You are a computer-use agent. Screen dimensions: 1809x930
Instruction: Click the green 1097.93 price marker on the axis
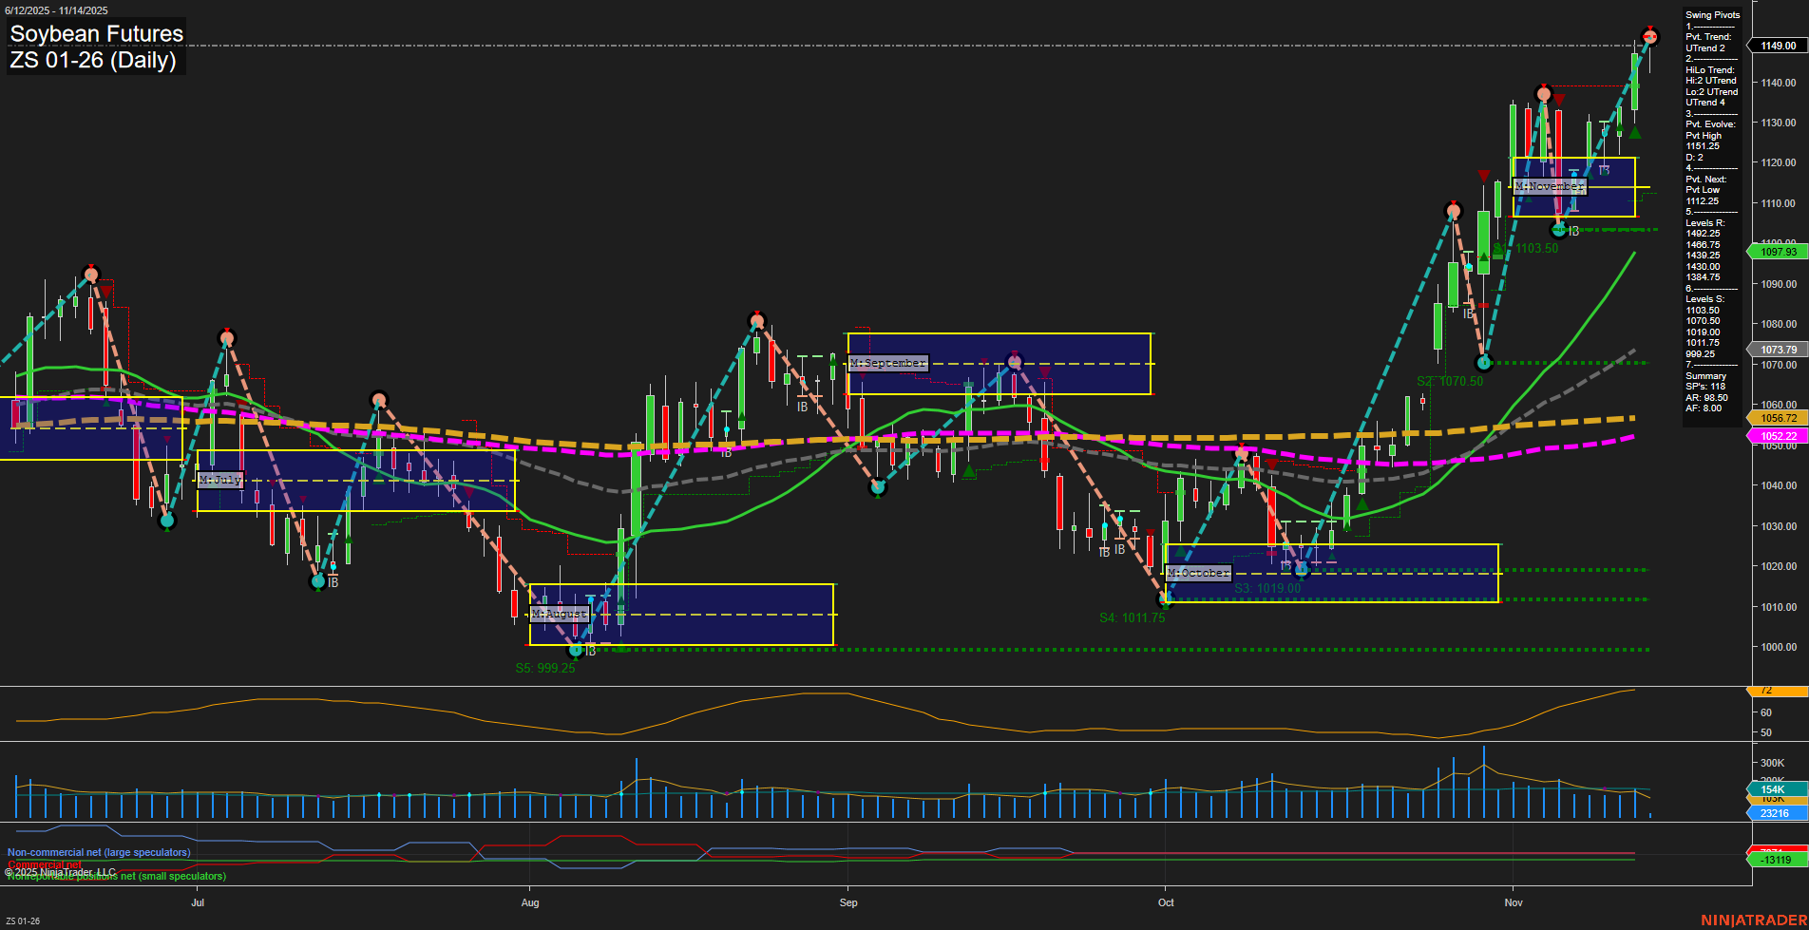(1776, 252)
